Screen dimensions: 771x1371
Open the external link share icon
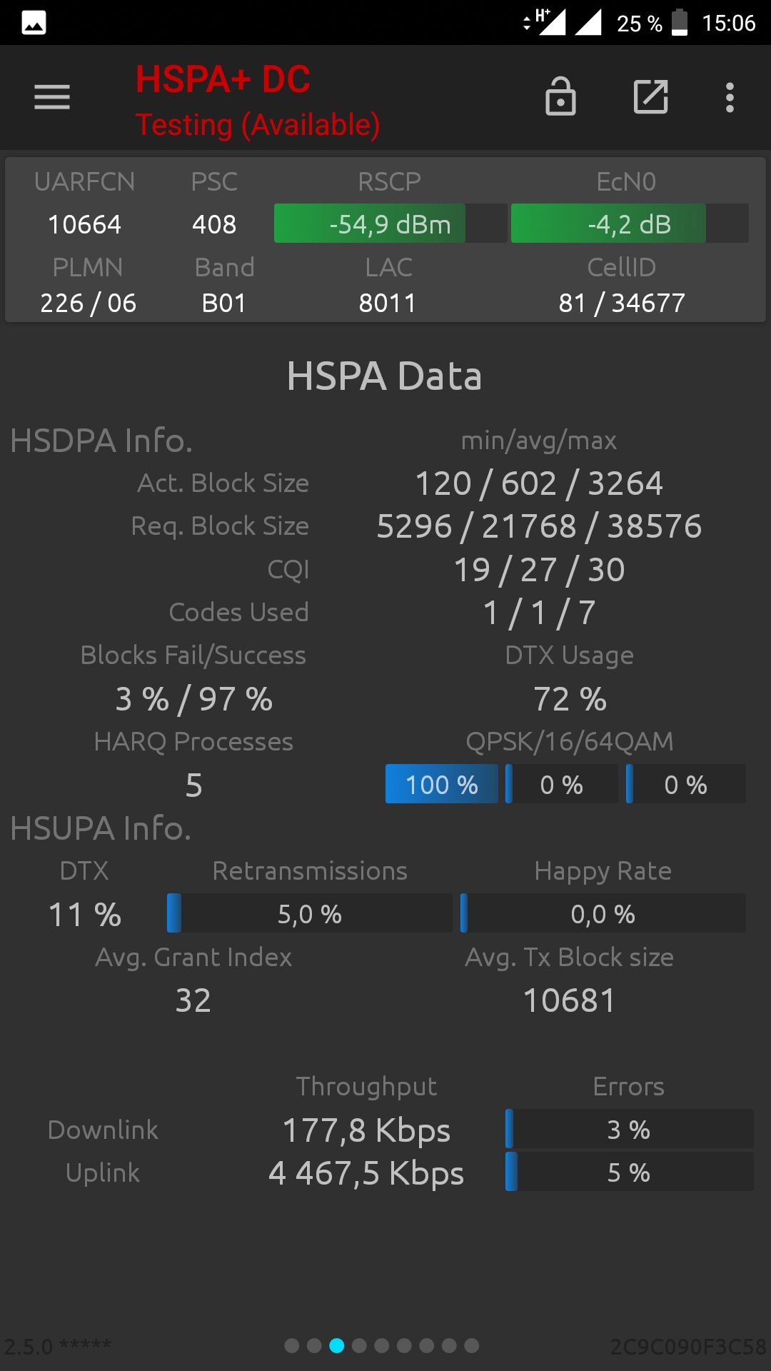tap(651, 97)
